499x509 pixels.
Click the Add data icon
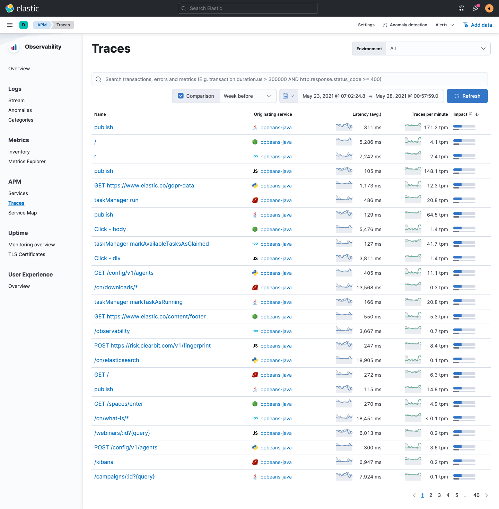465,25
